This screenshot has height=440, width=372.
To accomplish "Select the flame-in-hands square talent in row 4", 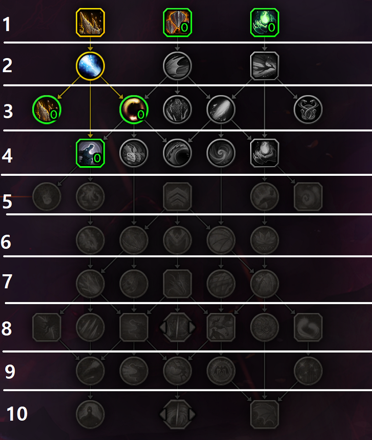I will [x=264, y=153].
